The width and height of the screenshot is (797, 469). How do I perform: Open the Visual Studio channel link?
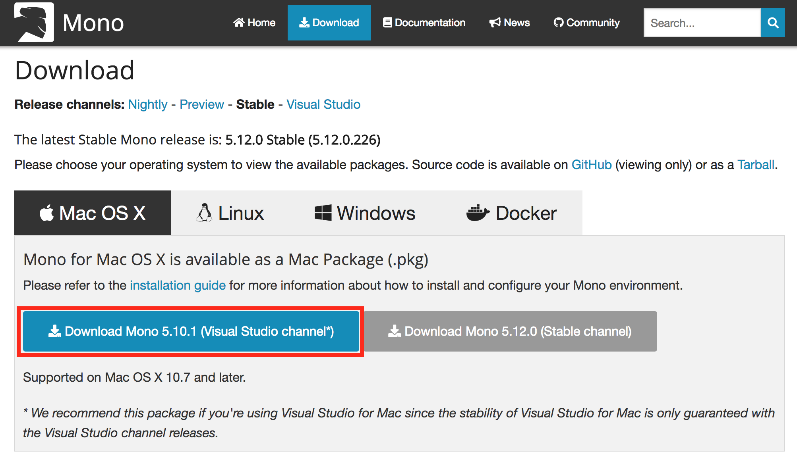(x=323, y=104)
